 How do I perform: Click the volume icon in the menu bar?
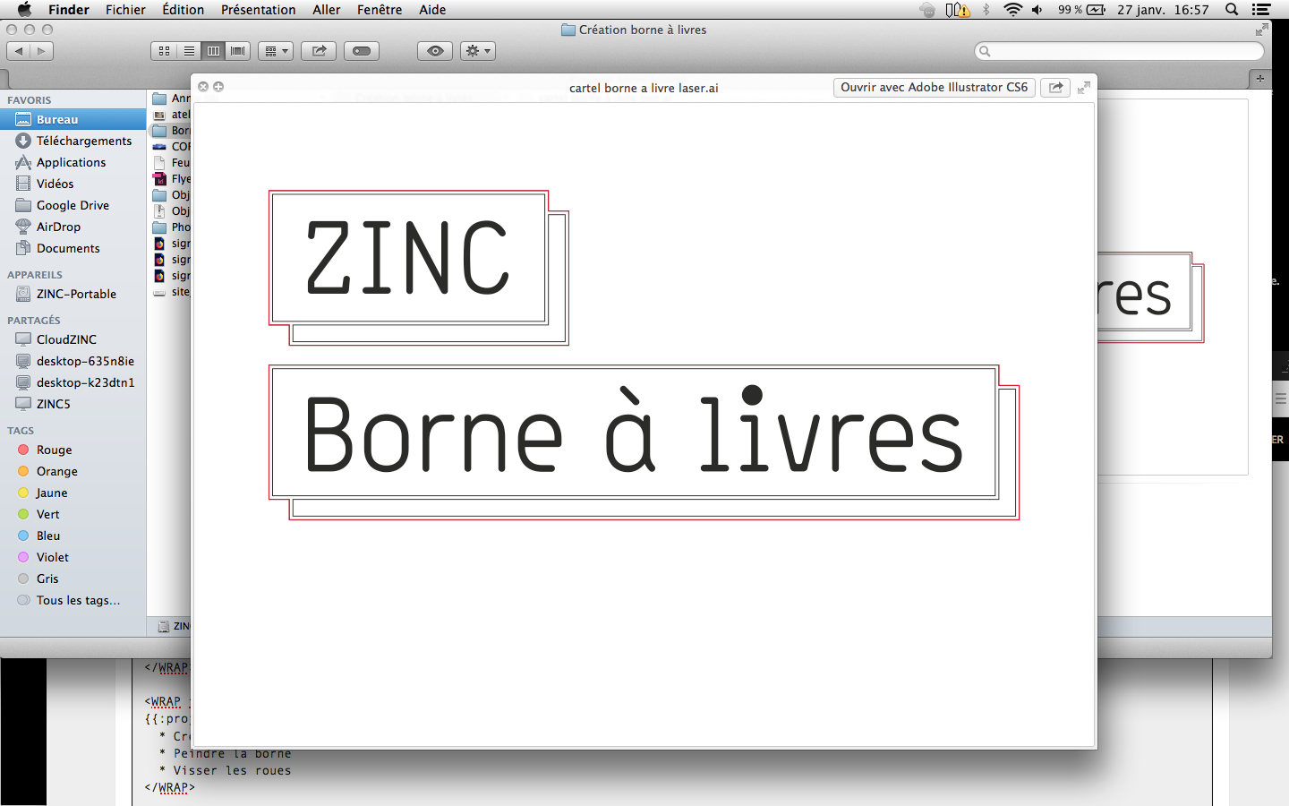(1037, 10)
